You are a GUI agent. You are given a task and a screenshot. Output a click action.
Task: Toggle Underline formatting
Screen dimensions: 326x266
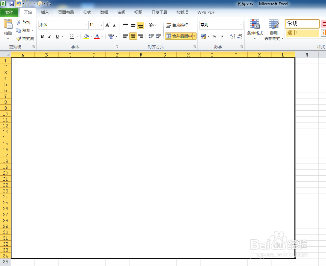pos(57,36)
